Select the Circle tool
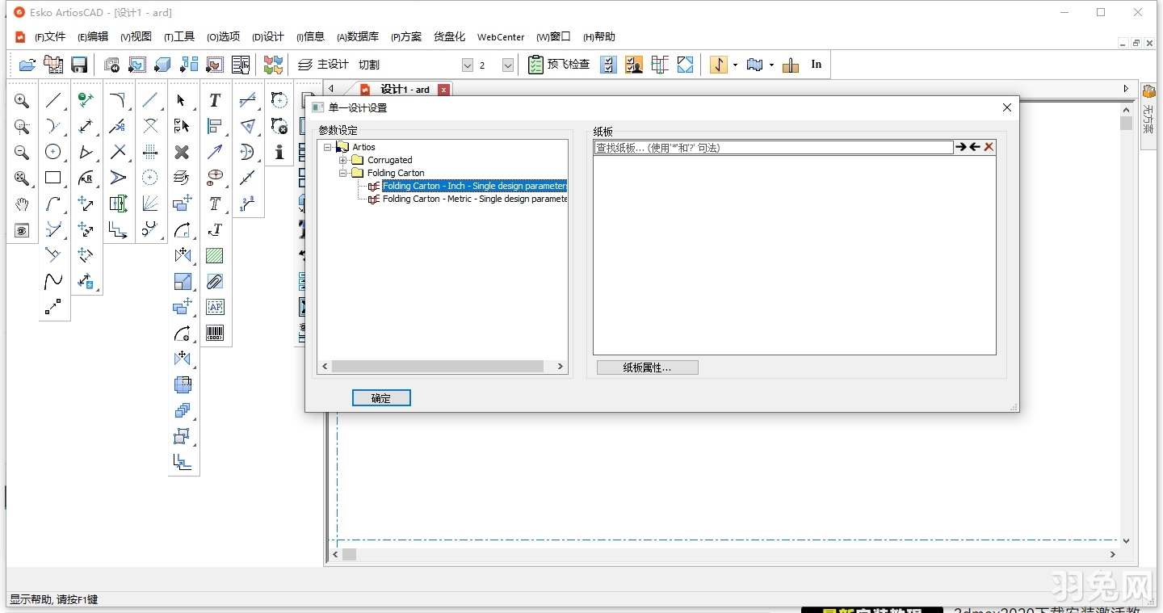Viewport: 1163px width, 613px height. coord(54,153)
